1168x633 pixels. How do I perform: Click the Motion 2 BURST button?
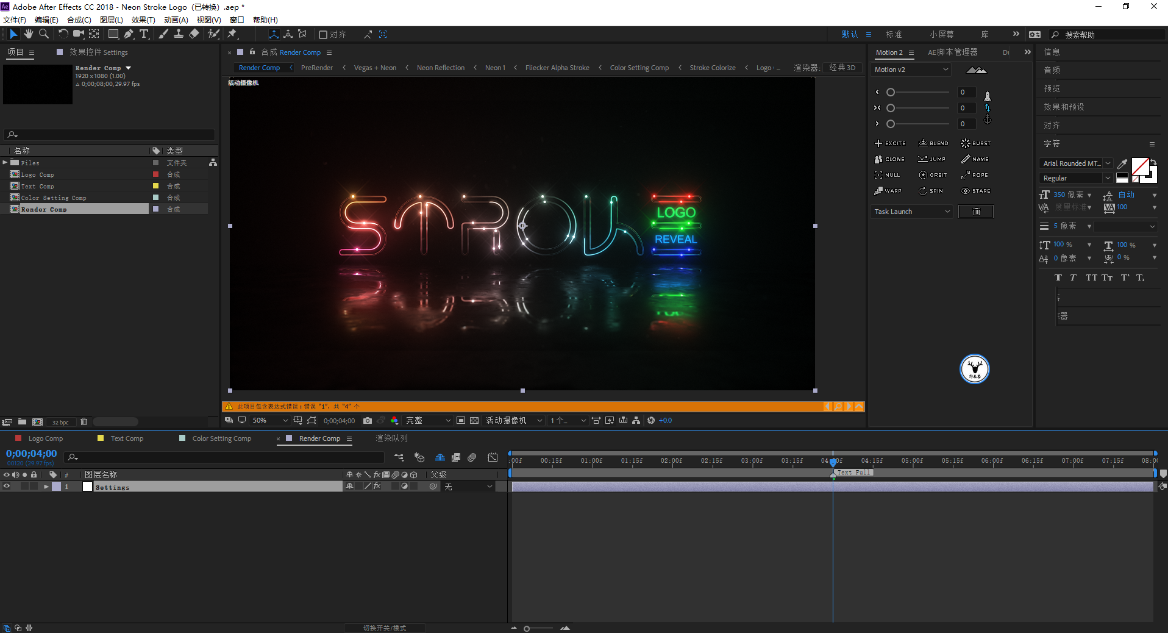click(x=976, y=143)
